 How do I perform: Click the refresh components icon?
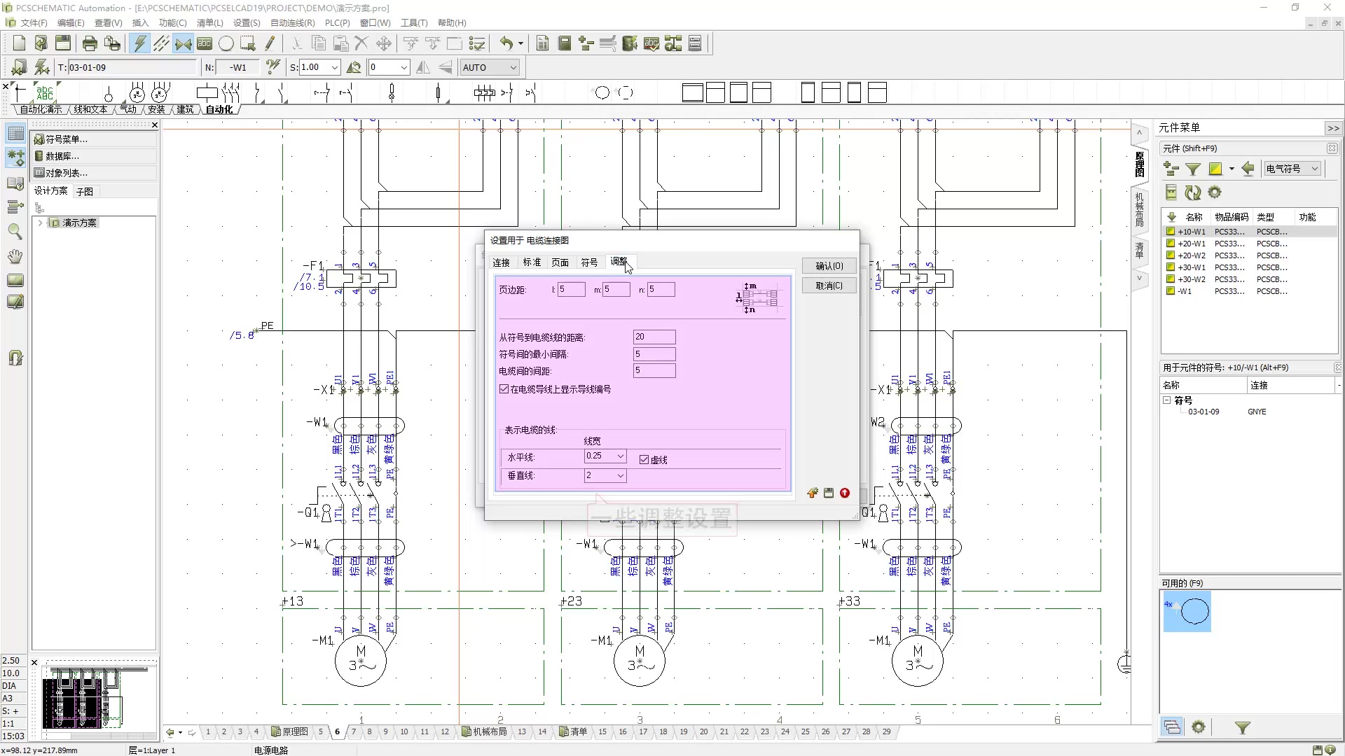pos(1193,192)
